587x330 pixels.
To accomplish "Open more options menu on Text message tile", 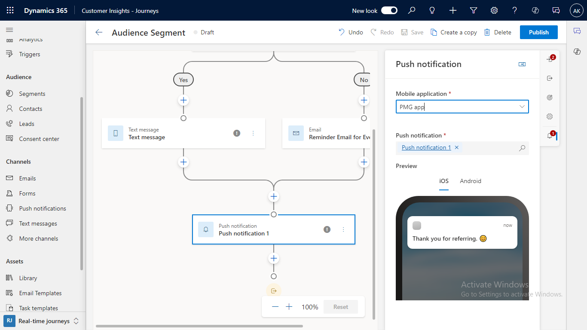I will coord(253,133).
